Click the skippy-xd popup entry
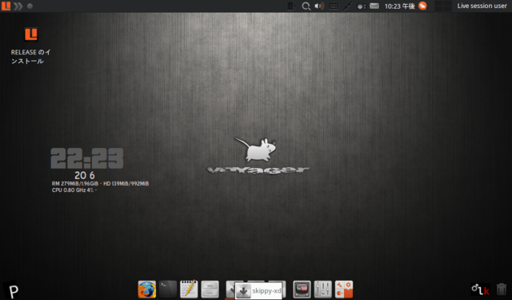 point(258,291)
